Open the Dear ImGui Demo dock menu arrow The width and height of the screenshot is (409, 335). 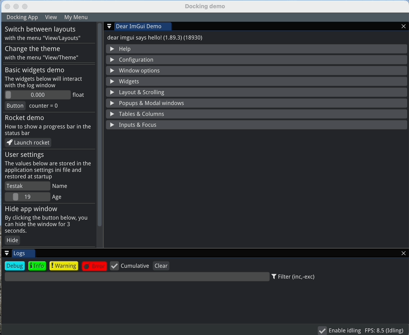click(109, 26)
